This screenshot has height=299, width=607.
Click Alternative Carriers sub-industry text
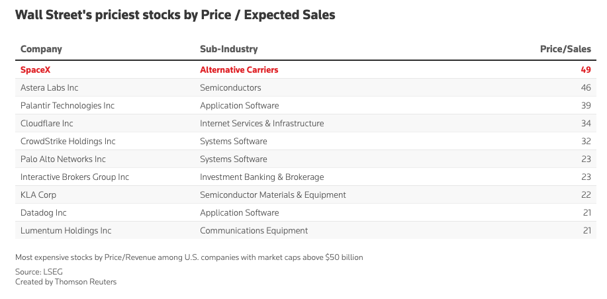point(239,70)
